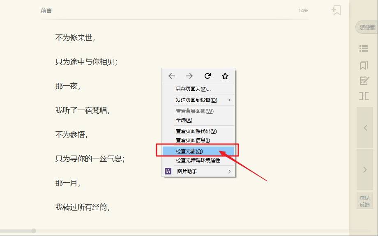
Task: Click the back arrow in context menu
Action: tap(172, 76)
